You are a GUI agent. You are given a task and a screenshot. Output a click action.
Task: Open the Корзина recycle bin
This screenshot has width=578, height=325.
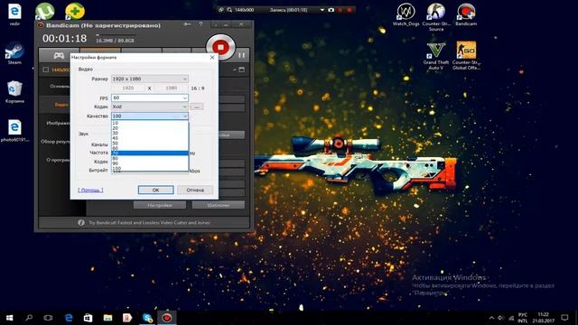coord(14,92)
